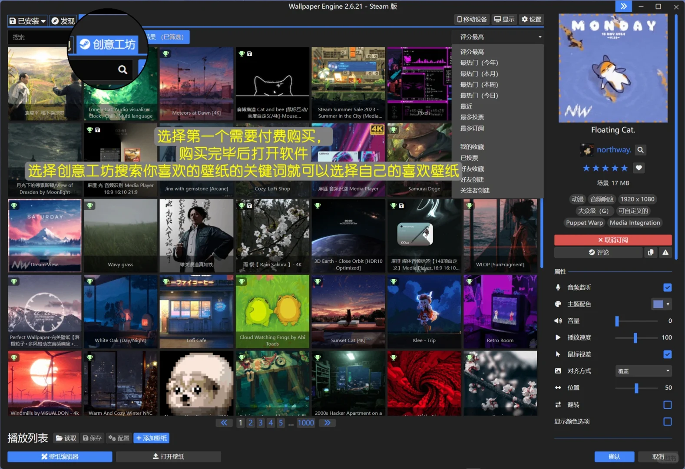685x469 pixels.
Task: Select 最热门 (今年) sort option
Action: [x=479, y=63]
